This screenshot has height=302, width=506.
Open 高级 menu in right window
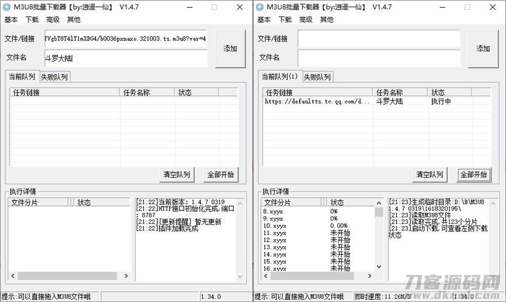pos(306,20)
